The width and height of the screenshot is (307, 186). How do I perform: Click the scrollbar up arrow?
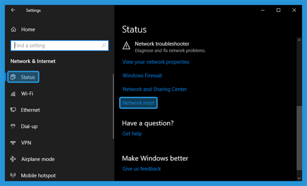299,40
